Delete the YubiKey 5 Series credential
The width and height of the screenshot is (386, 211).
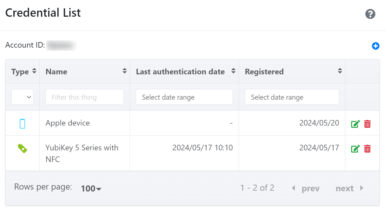coord(368,149)
